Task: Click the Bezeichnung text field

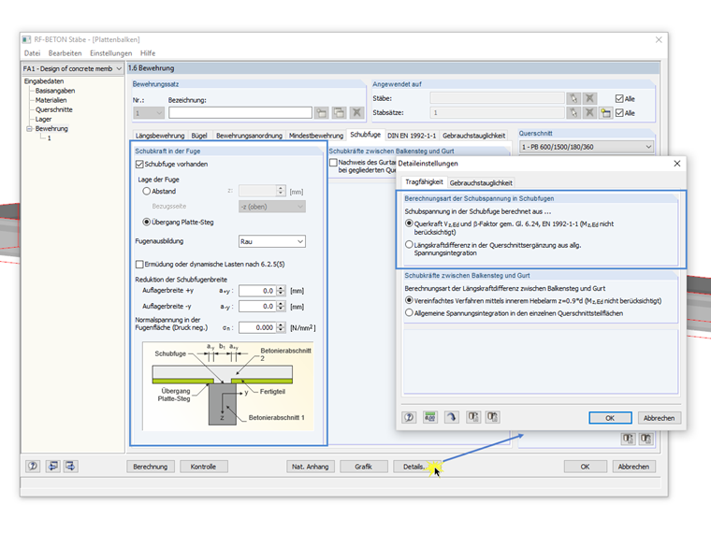Action: click(240, 113)
